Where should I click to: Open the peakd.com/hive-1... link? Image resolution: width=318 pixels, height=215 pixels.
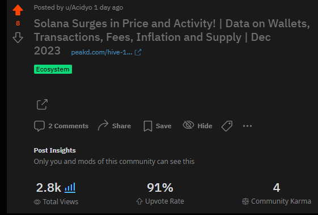(101, 52)
